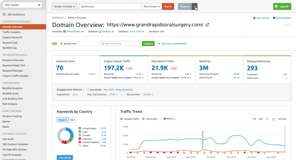
Task: Open the Domain Overview dropdown in the search bar
Action: tap(65, 7)
